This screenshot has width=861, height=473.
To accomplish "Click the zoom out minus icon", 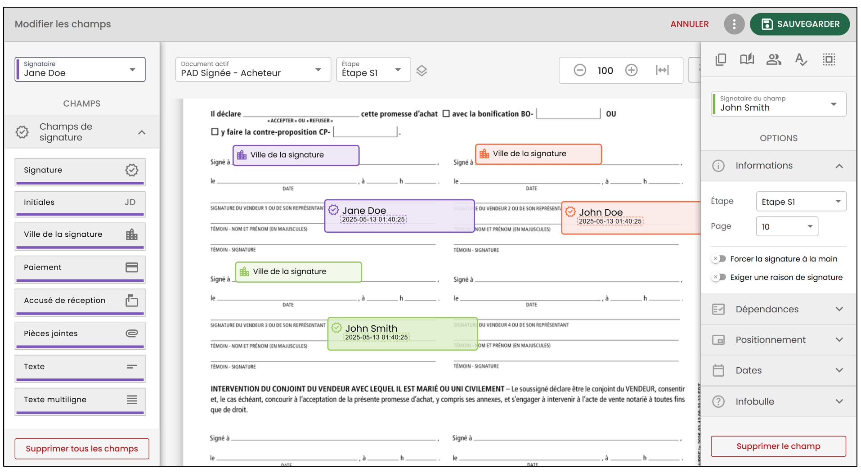I will coord(580,70).
